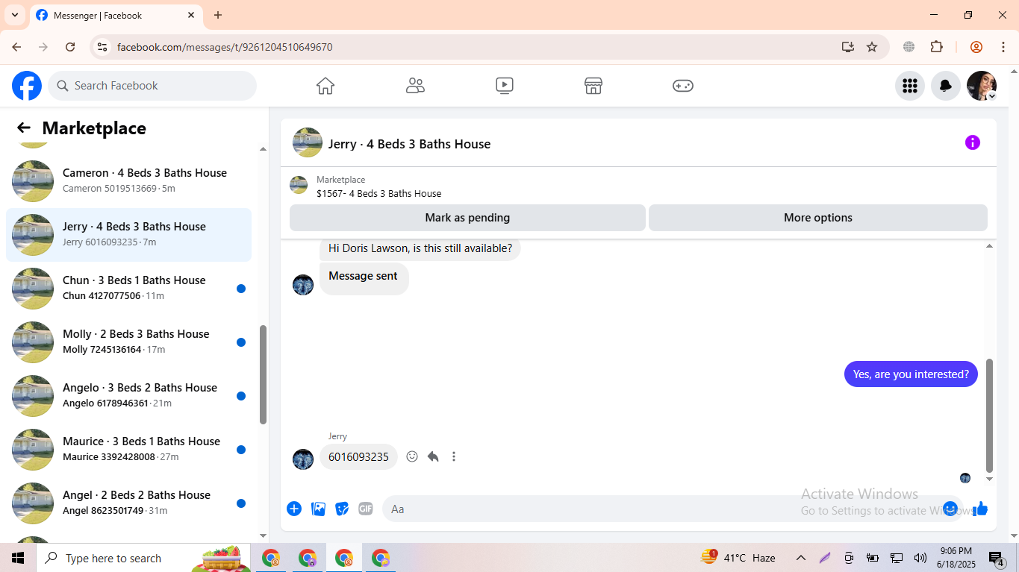This screenshot has height=572, width=1019.
Task: Open the Chrome profile icon
Action: (976, 47)
